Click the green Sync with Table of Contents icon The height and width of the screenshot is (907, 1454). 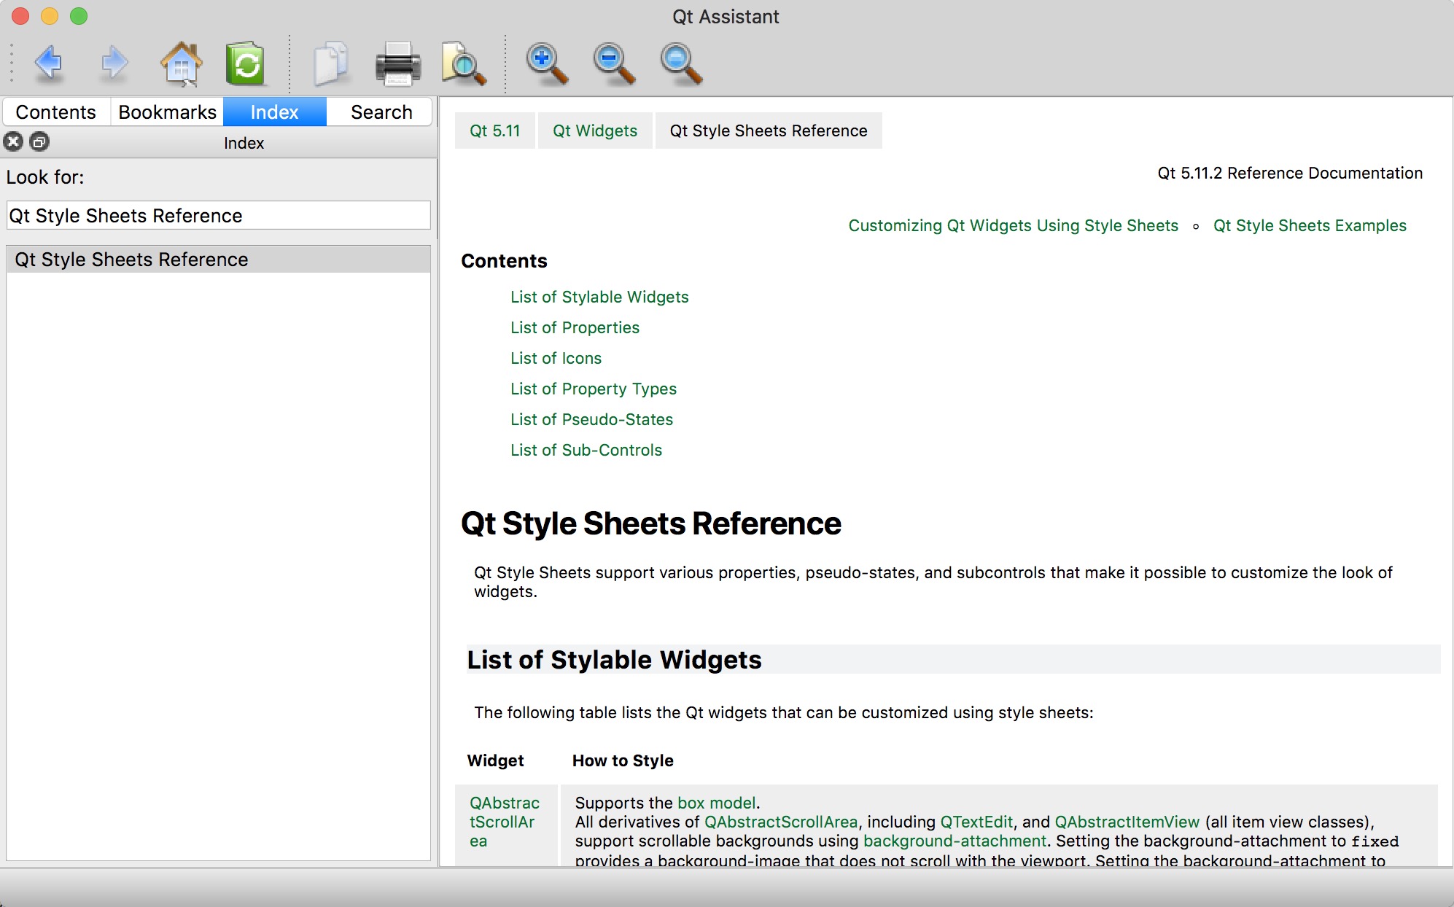tap(246, 63)
